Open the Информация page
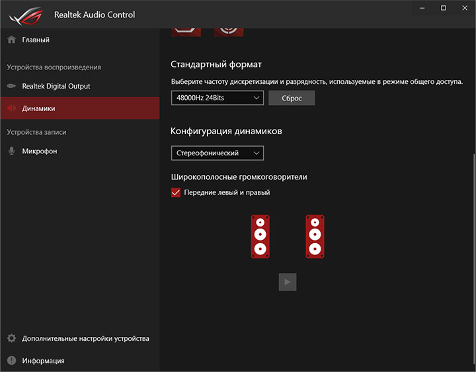The height and width of the screenshot is (372, 476). (x=43, y=361)
